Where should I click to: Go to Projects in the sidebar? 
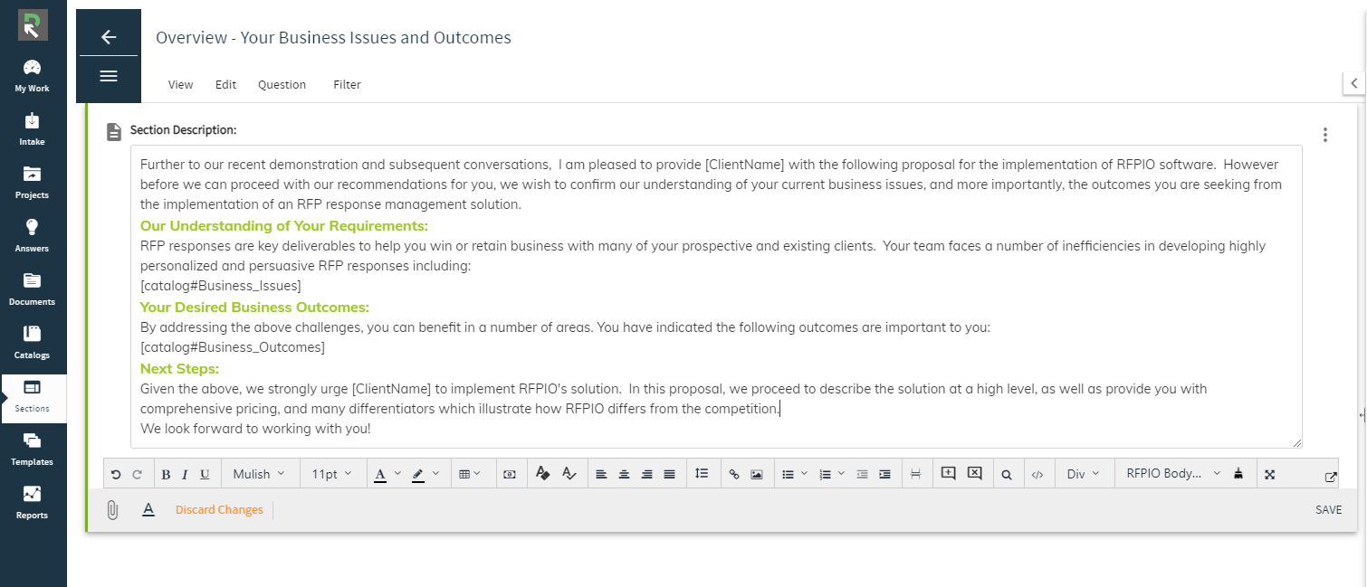pyautogui.click(x=33, y=183)
